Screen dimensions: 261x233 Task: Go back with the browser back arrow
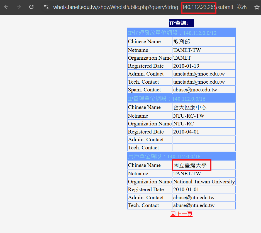click(x=6, y=7)
